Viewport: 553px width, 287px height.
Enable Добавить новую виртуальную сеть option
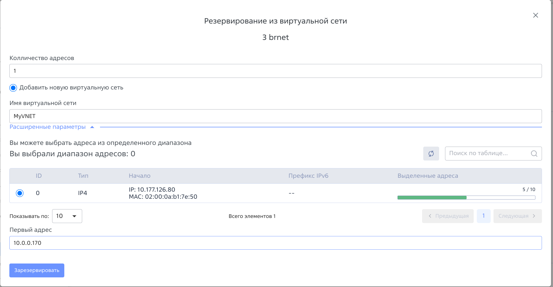tap(13, 88)
